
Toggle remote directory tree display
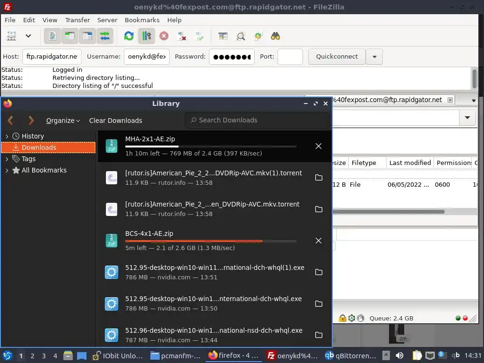87,36
